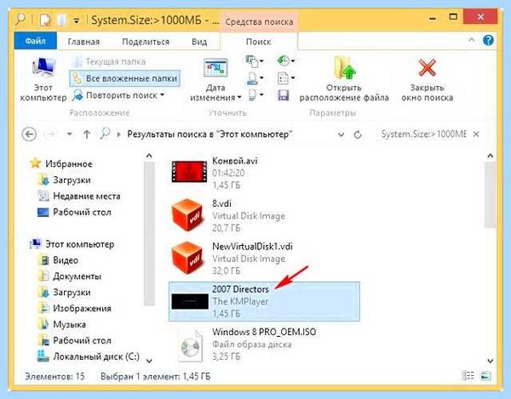Open Повторить поиск dropdown
The height and width of the screenshot is (399, 511).
(x=118, y=95)
